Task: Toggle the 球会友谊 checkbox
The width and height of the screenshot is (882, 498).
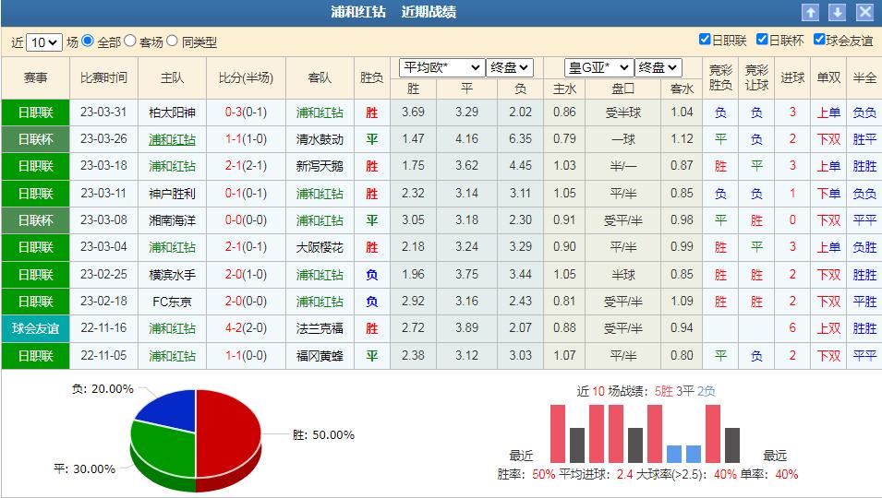Action: tap(819, 40)
